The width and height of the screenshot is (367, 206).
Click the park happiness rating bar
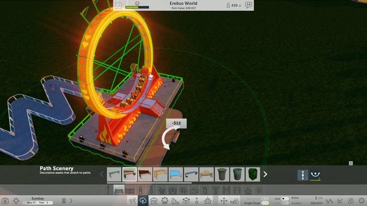(x=137, y=7)
